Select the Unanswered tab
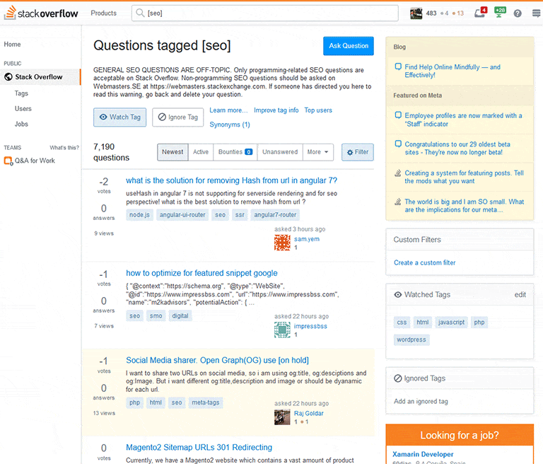Screen dimensions: 543x464 280,152
